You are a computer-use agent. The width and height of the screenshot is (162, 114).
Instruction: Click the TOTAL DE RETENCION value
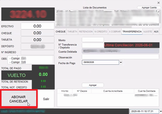click(43, 81)
